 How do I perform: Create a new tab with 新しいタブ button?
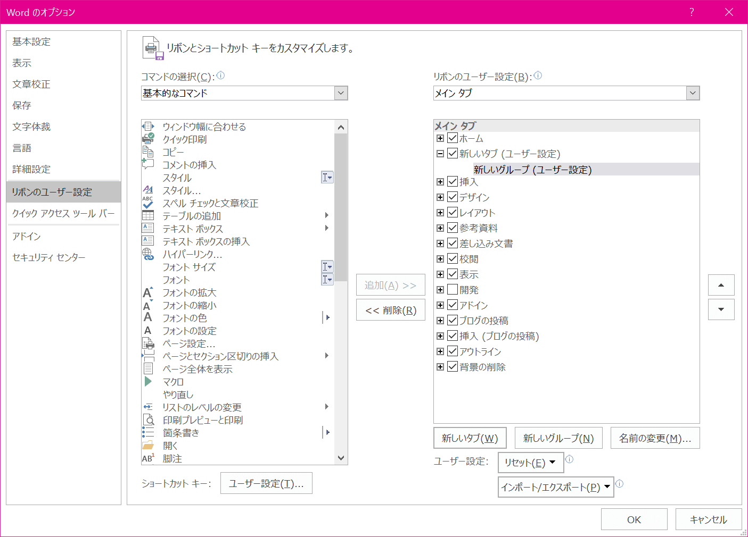(x=470, y=438)
